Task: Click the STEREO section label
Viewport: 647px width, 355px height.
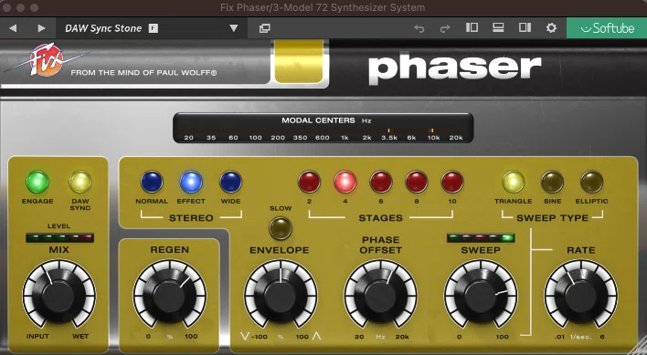Action: (x=191, y=218)
